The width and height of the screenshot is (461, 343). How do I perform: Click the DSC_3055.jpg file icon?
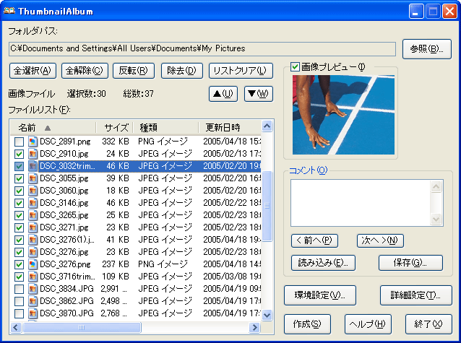click(33, 178)
